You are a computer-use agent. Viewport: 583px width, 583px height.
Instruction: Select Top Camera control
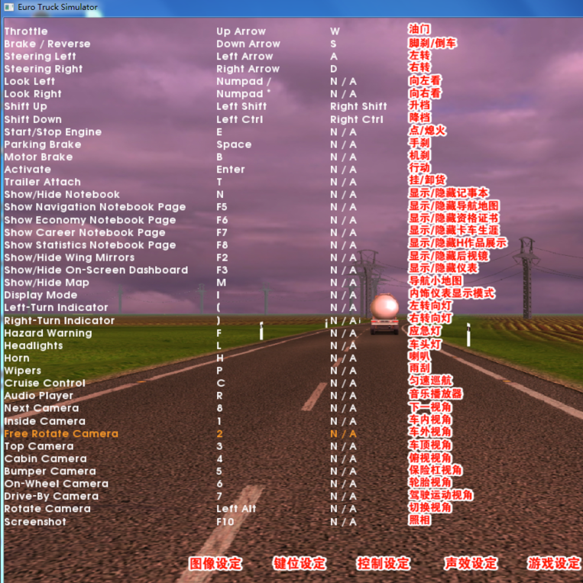click(39, 446)
